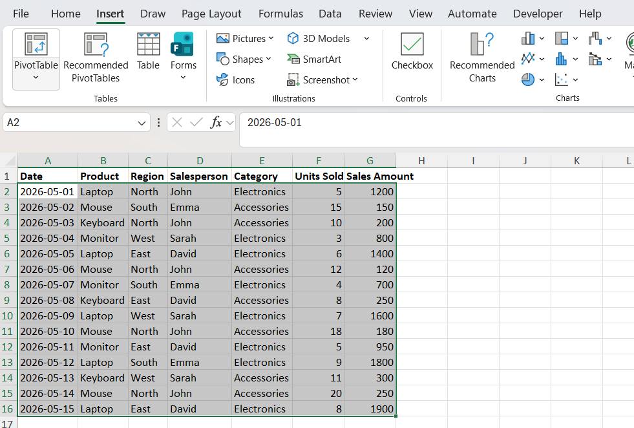
Task: Select all cells with corner triangle
Action: [x=9, y=160]
